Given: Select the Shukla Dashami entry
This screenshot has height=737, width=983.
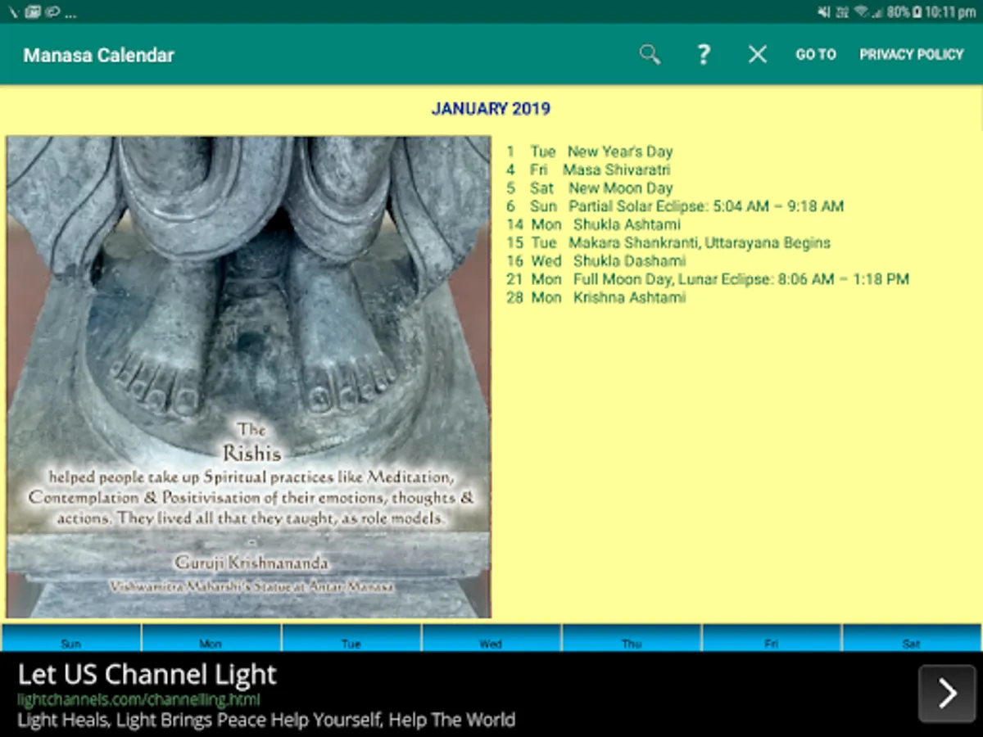Looking at the screenshot, I should [x=596, y=261].
